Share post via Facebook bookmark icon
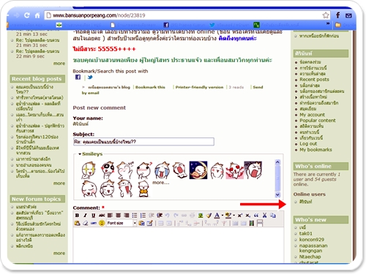This screenshot has width=366, height=274. (78, 77)
